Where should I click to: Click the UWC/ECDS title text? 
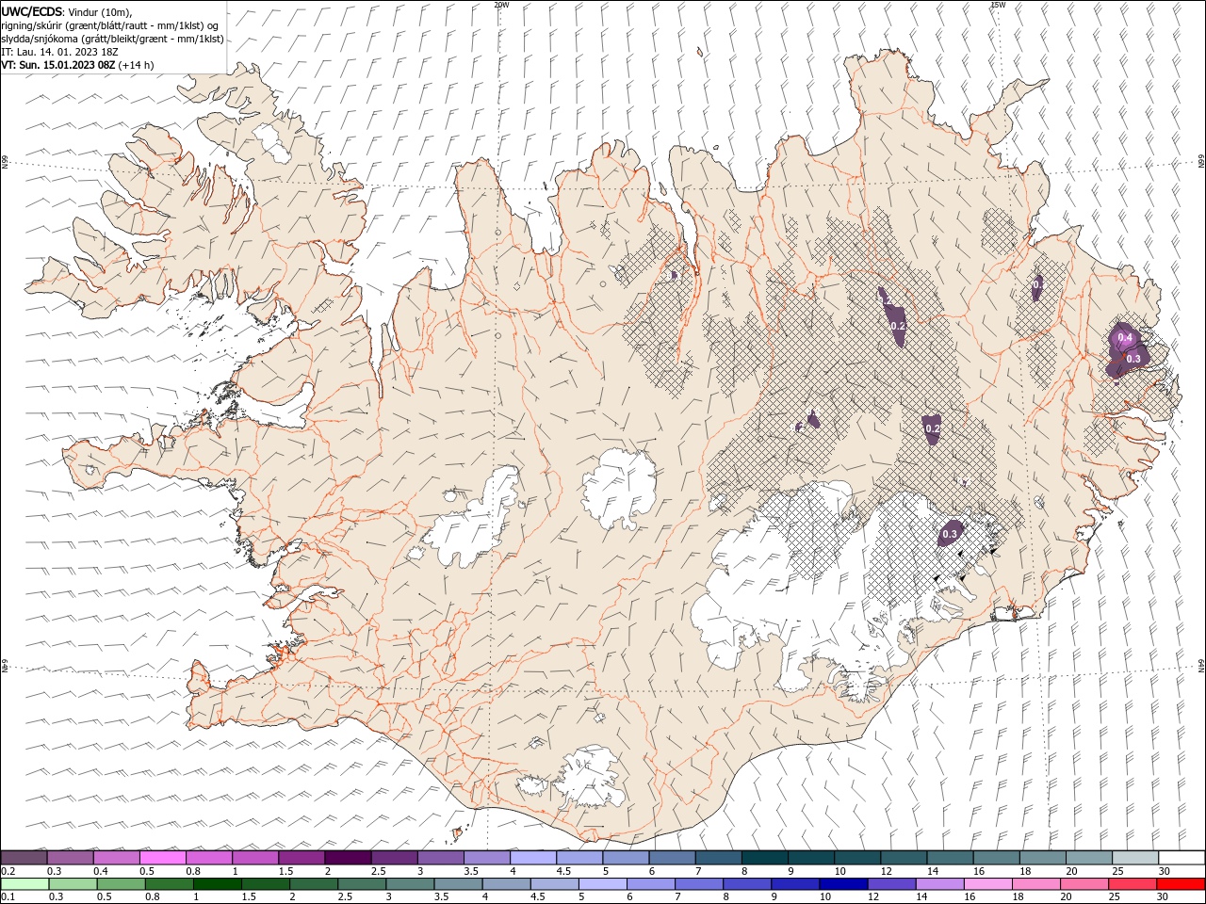click(32, 11)
